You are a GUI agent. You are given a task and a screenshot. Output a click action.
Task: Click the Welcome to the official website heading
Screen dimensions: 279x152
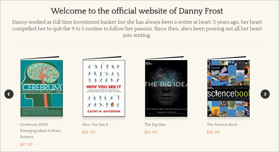click(x=137, y=11)
